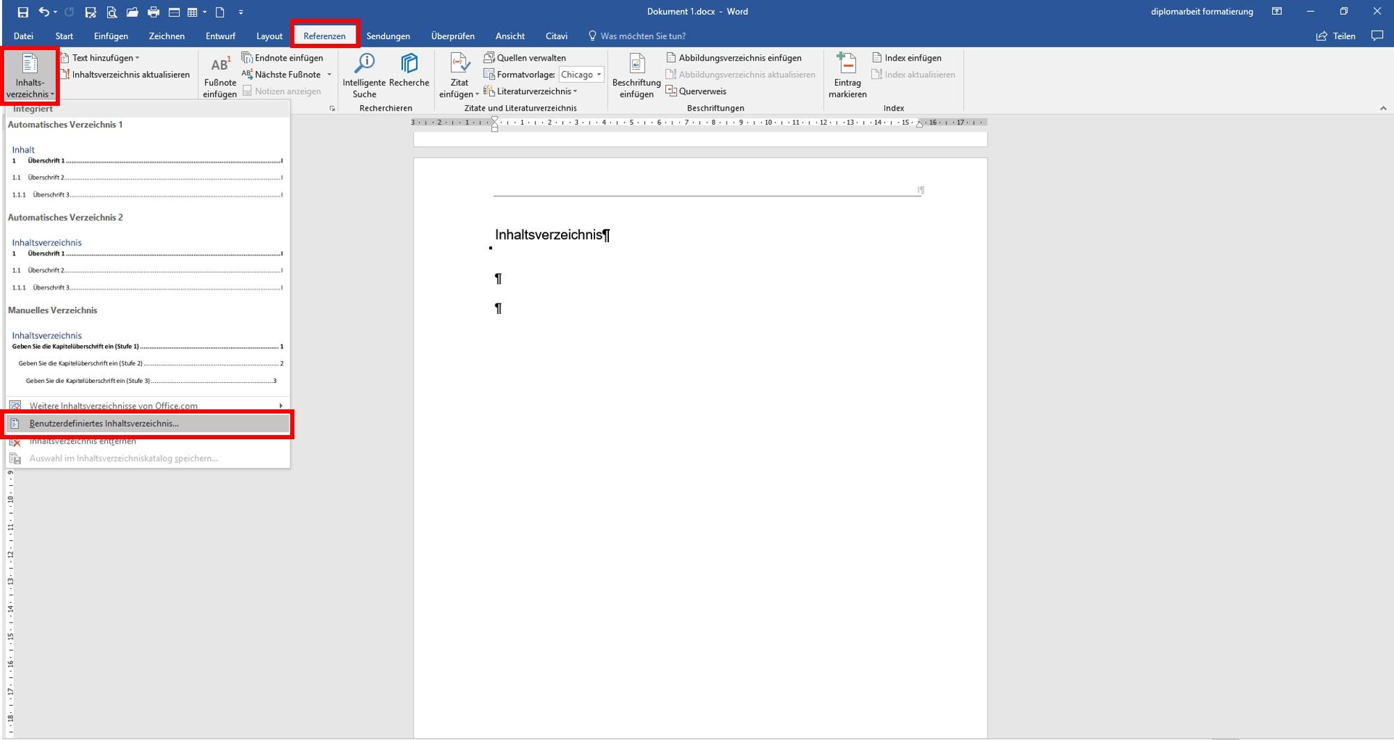Expand the Literaturverzeichnis dropdown
This screenshot has height=740, width=1394.
pyautogui.click(x=530, y=91)
